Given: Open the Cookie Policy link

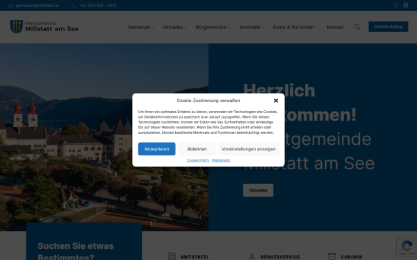Looking at the screenshot, I should pos(198,160).
